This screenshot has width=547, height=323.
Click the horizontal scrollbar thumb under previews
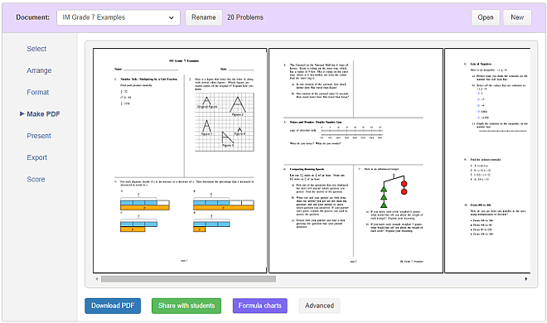click(188, 279)
